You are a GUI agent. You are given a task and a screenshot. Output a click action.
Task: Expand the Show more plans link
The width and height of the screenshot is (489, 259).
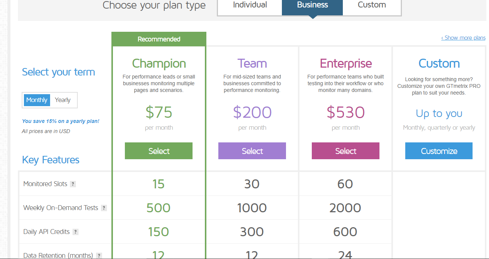[463, 38]
